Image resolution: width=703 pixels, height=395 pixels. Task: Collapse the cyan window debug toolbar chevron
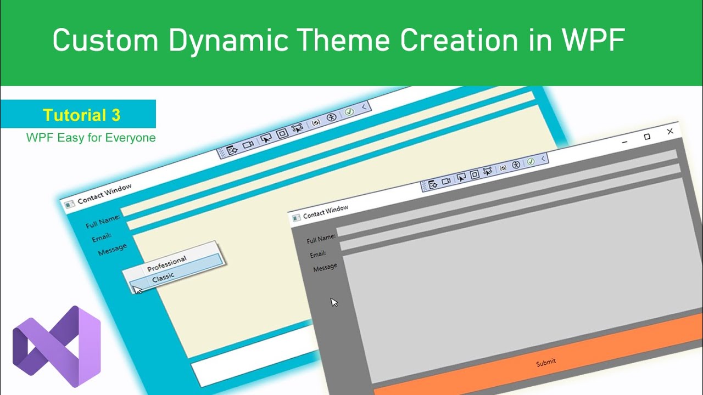coord(364,108)
